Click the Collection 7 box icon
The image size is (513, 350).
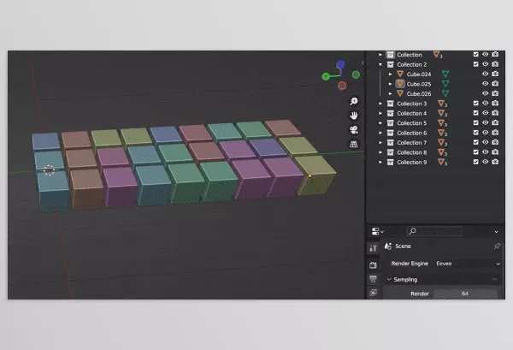(x=390, y=143)
